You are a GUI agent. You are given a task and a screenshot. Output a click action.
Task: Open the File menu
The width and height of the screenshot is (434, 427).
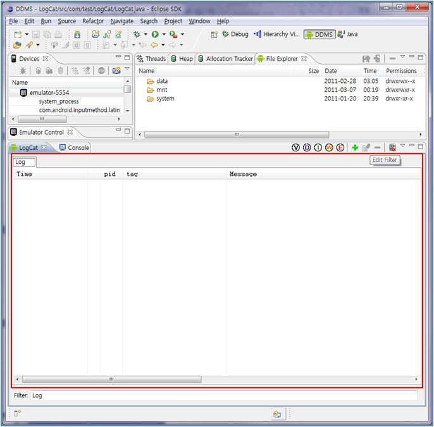pyautogui.click(x=13, y=21)
